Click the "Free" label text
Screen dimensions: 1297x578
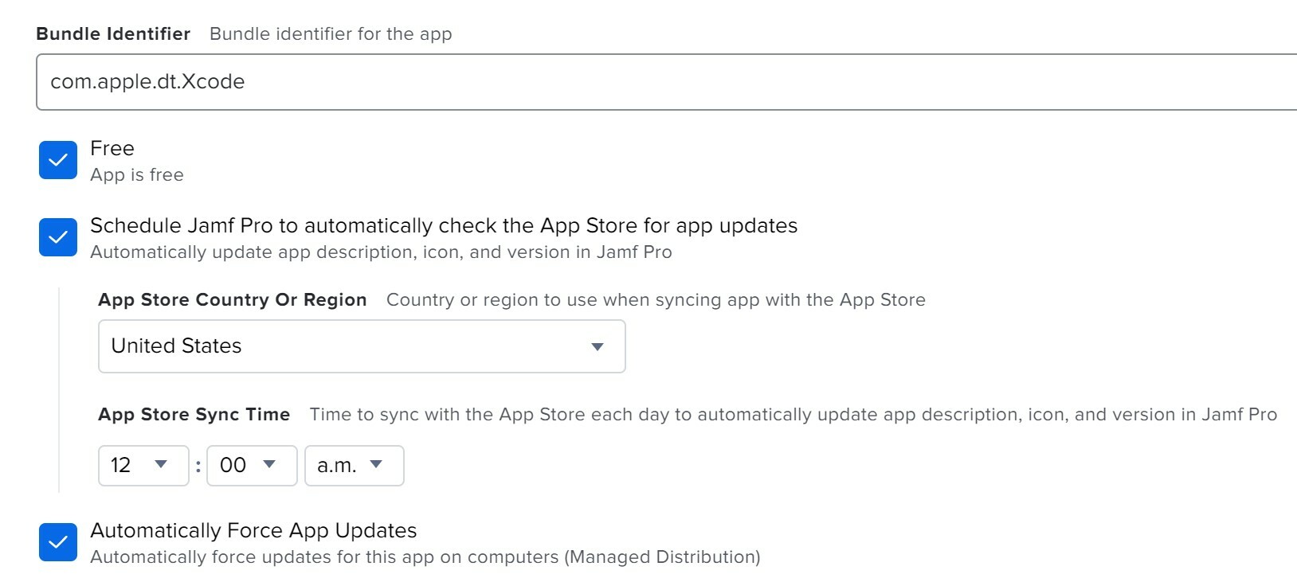pyautogui.click(x=112, y=149)
